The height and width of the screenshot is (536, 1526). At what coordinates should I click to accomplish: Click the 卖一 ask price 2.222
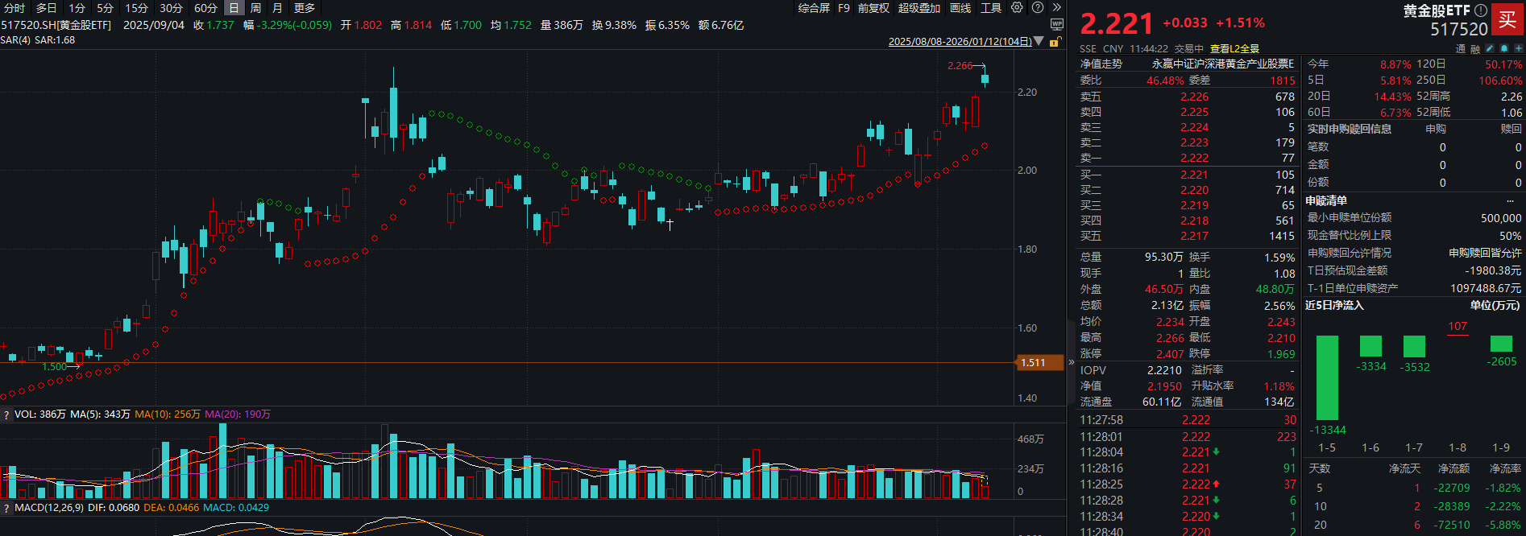(1195, 158)
